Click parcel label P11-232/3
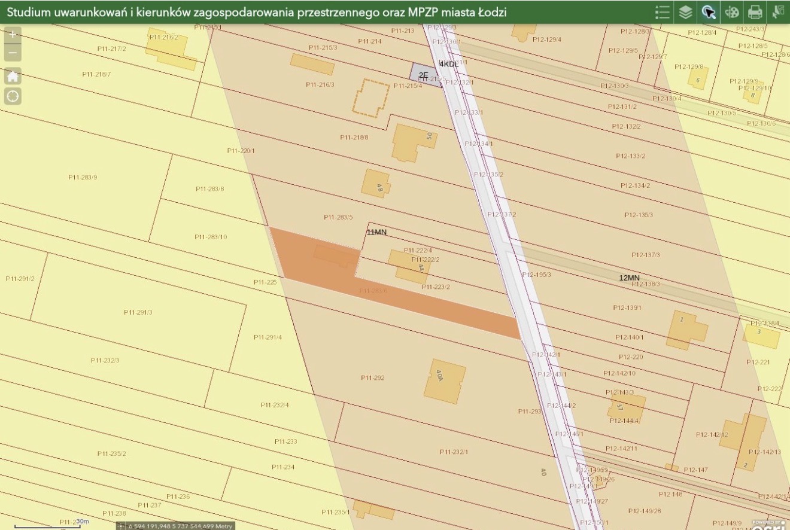The width and height of the screenshot is (790, 530). (x=105, y=360)
